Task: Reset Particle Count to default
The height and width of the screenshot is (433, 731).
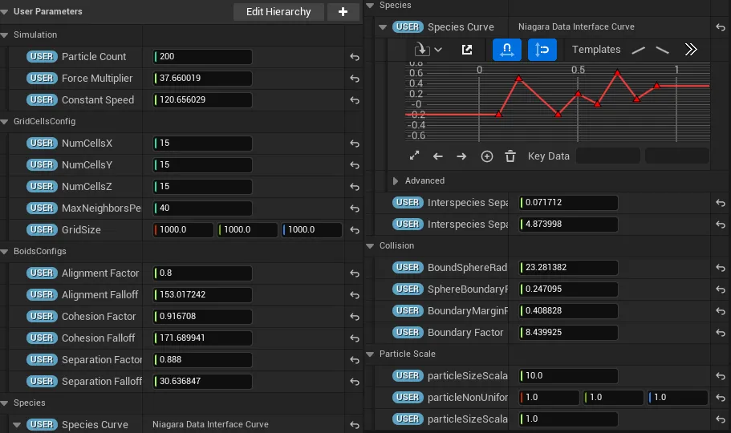Action: click(x=355, y=57)
